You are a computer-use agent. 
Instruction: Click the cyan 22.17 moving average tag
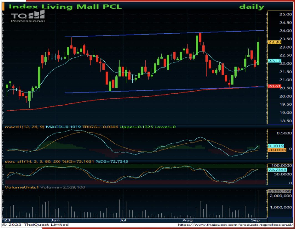point(274,61)
